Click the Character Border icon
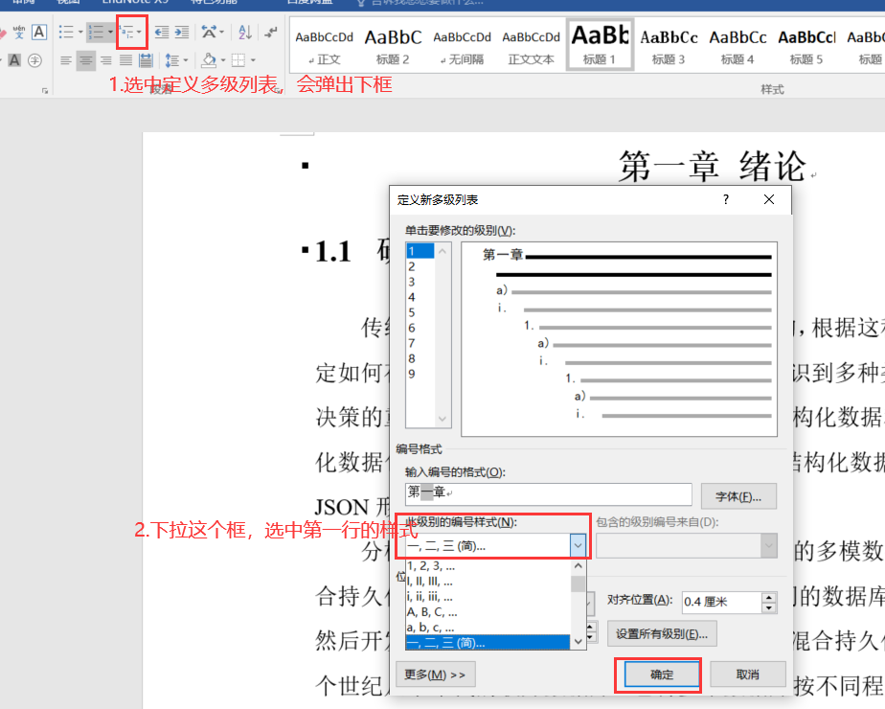 coord(39,32)
